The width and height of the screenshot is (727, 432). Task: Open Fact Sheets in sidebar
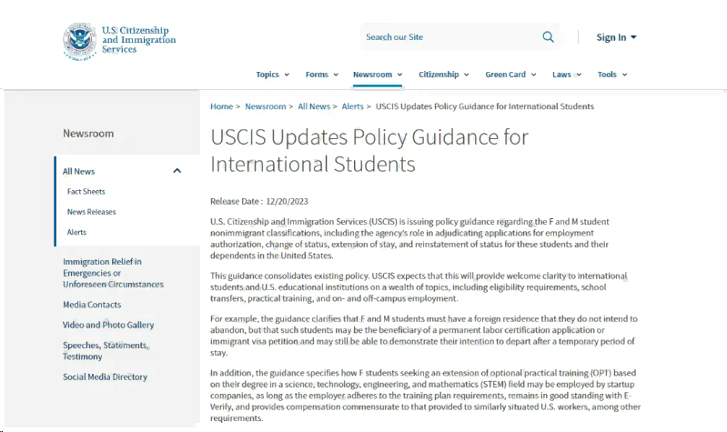click(86, 192)
